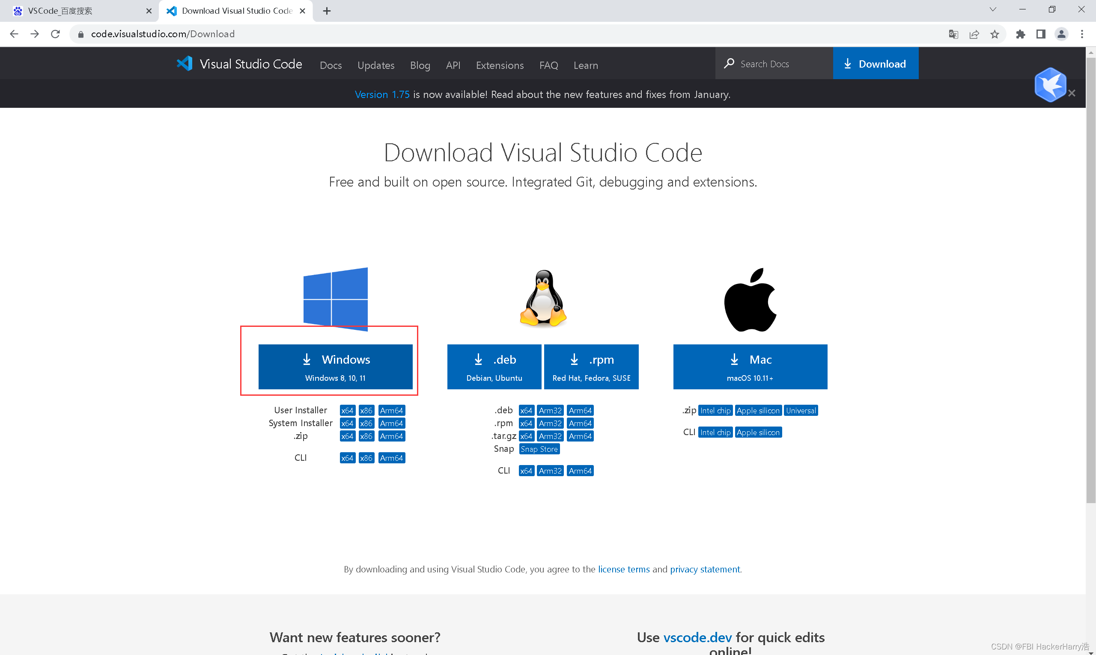The height and width of the screenshot is (655, 1096).
Task: Open the Google Translate page icon
Action: click(x=953, y=34)
